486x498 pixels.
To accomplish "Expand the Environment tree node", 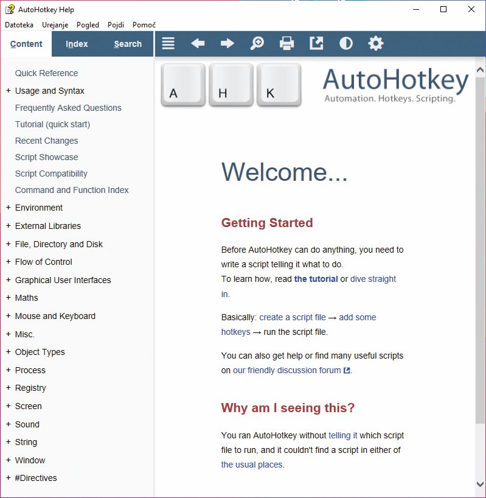I will tap(9, 208).
